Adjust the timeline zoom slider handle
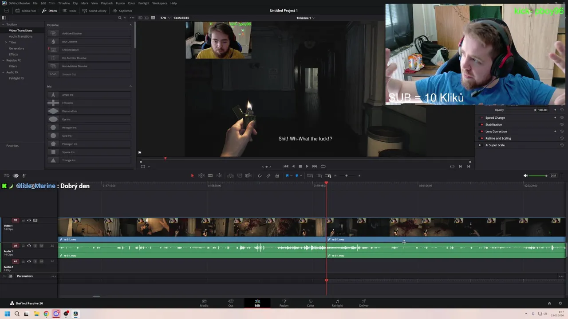 [347, 176]
